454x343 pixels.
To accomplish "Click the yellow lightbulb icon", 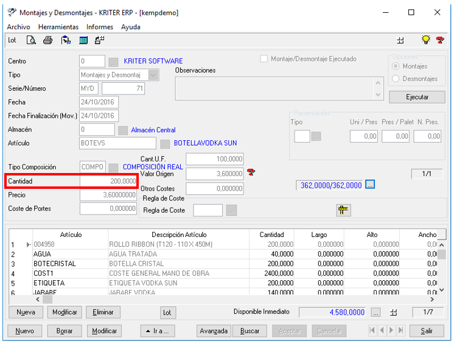I will click(425, 40).
